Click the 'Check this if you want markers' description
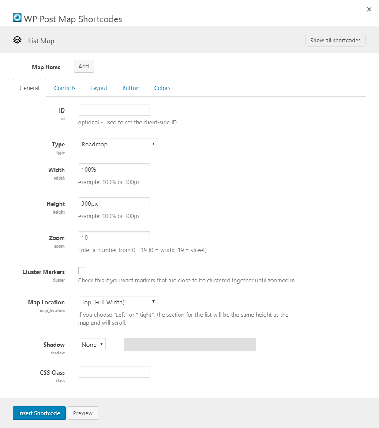 coord(187,281)
